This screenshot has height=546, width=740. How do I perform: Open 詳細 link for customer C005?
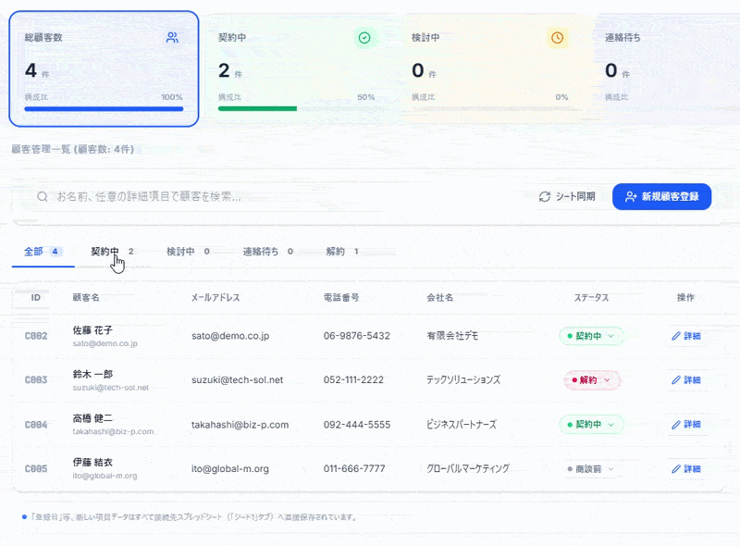(686, 468)
